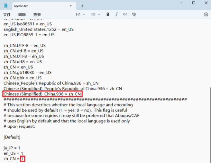This screenshot has width=211, height=163.
Task: Open the 查看 (View) menu
Action: [x=37, y=15]
